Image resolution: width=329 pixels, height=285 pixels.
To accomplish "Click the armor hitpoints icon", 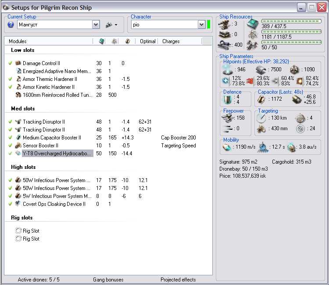I will tap(261, 69).
